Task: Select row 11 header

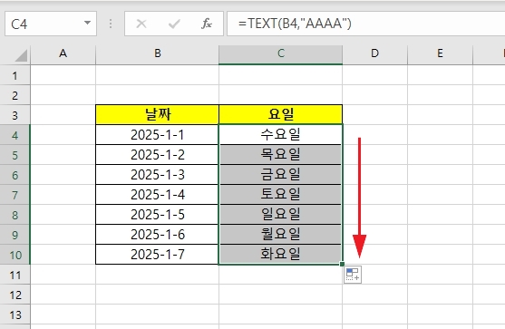Action: point(15,275)
